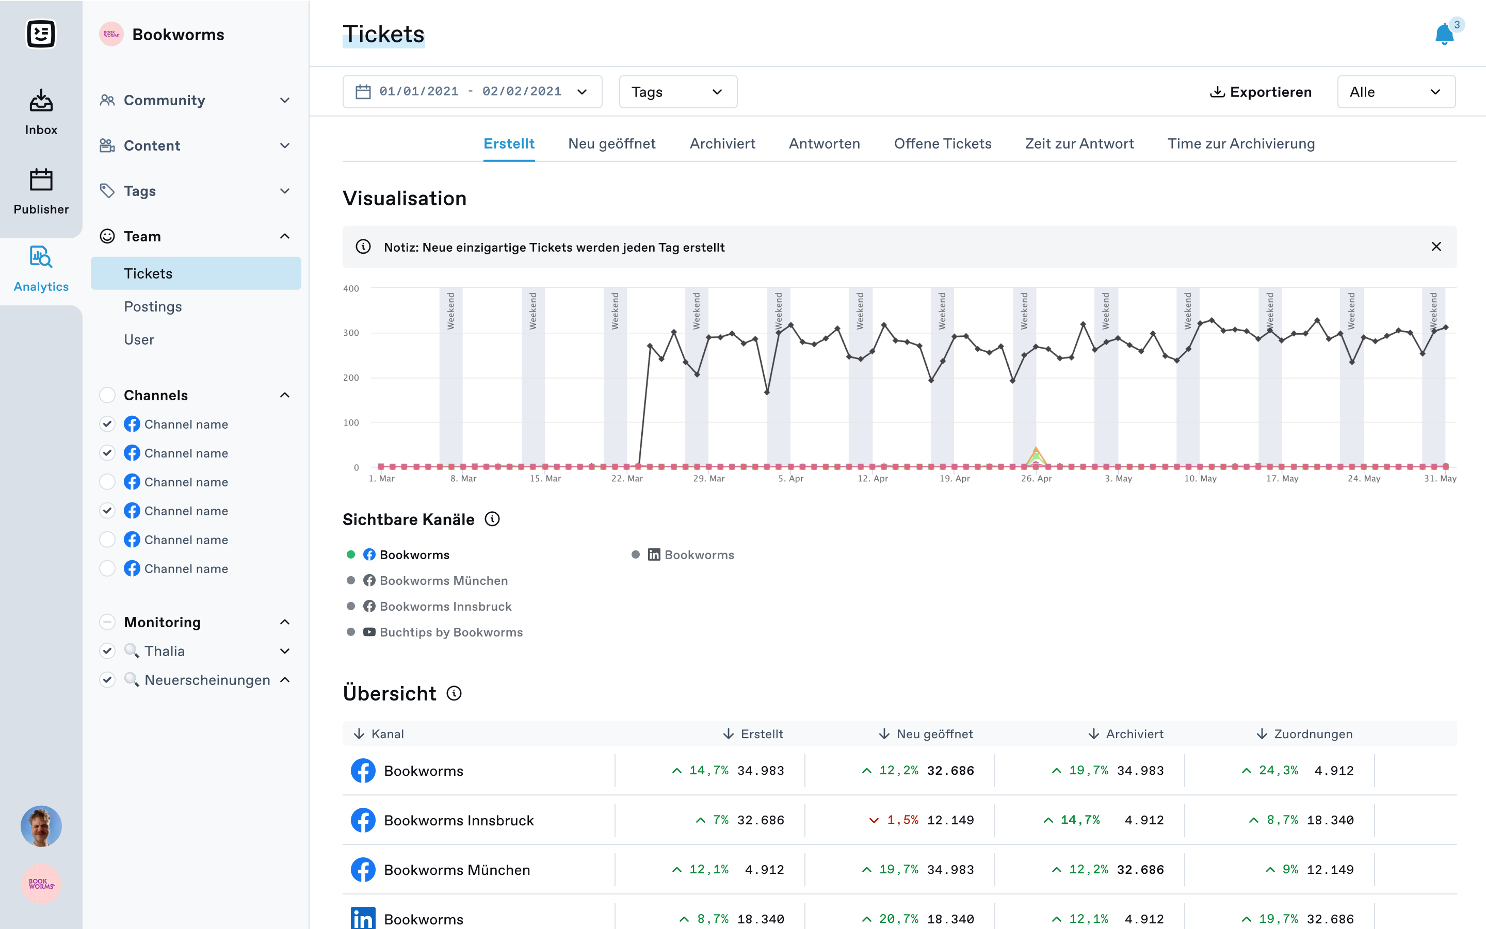Toggle checkbox for third Channel name
The width and height of the screenshot is (1486, 929).
coord(107,482)
